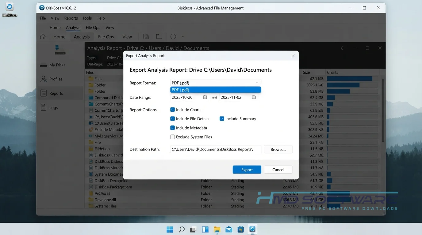This screenshot has width=422, height=235.
Task: Open Task View from the taskbar
Action: coord(193,229)
